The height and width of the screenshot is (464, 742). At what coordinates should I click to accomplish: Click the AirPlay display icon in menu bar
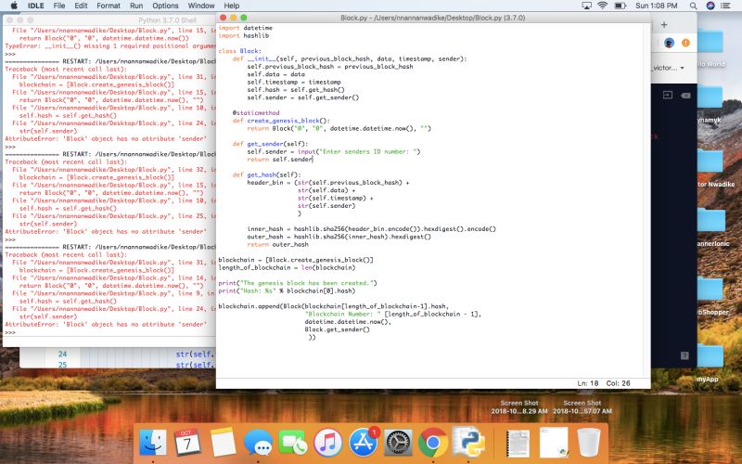587,6
